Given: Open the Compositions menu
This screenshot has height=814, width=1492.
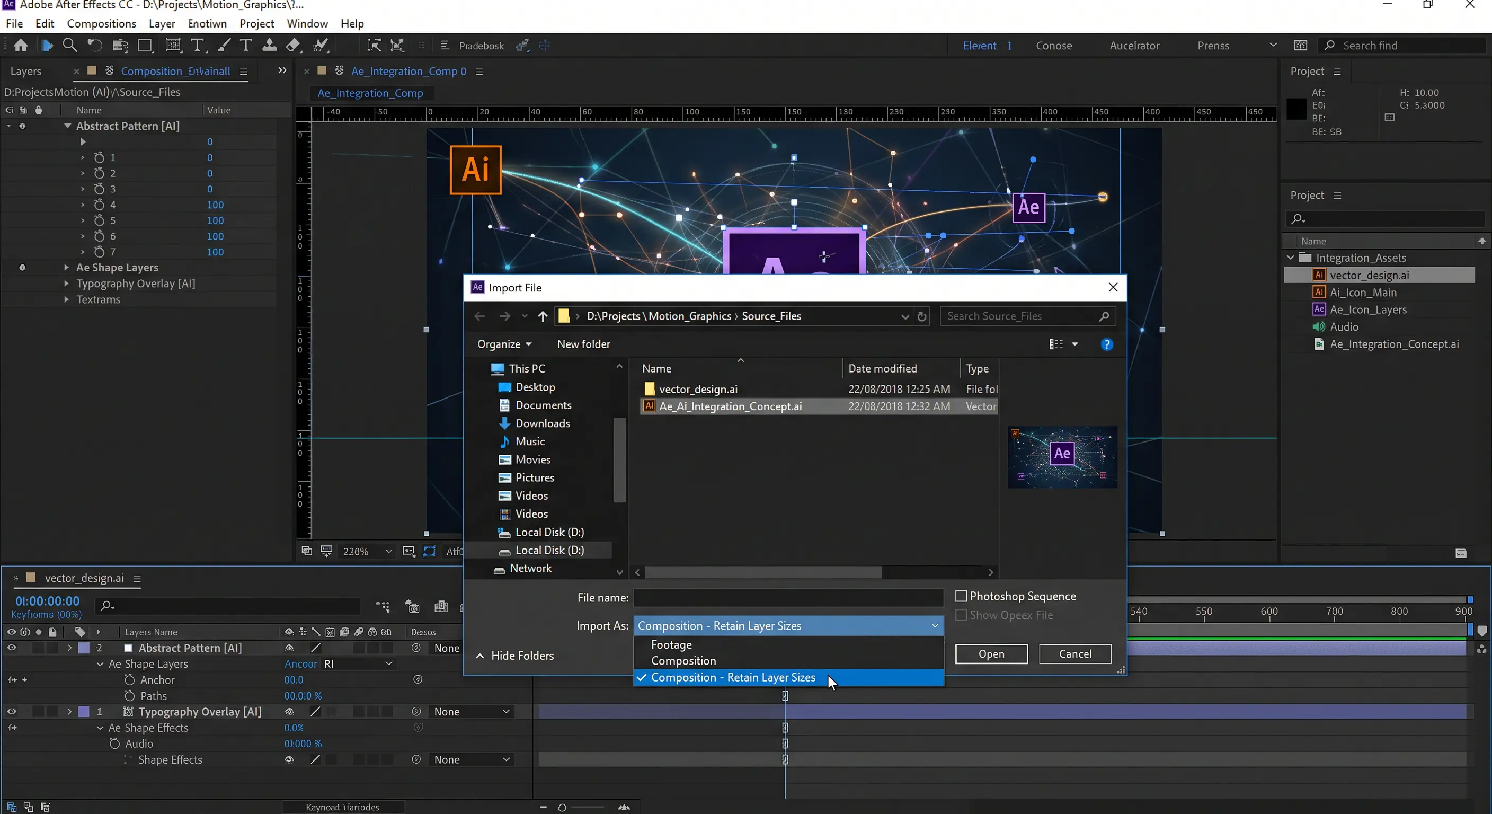Looking at the screenshot, I should point(101,24).
